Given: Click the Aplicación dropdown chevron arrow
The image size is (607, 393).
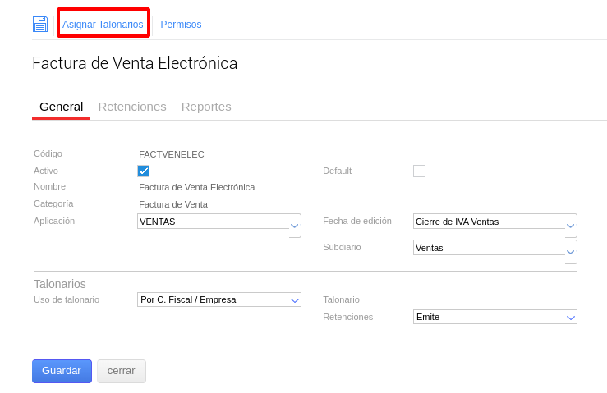Looking at the screenshot, I should pyautogui.click(x=295, y=226).
